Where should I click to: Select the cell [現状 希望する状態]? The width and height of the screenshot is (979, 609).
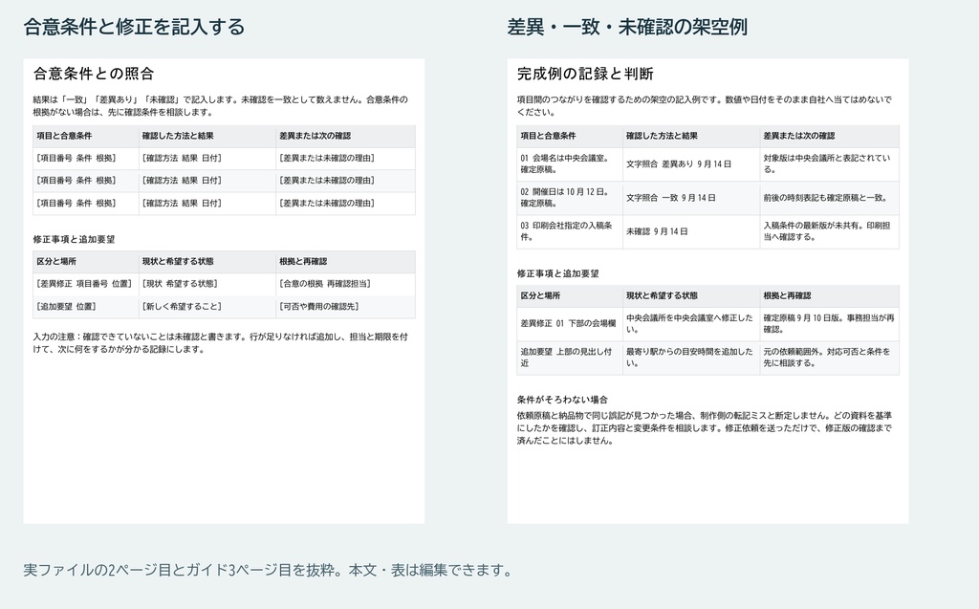point(207,284)
